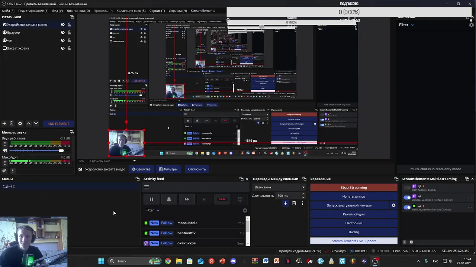
Task: Undock the Сцены panel
Action: [137, 179]
